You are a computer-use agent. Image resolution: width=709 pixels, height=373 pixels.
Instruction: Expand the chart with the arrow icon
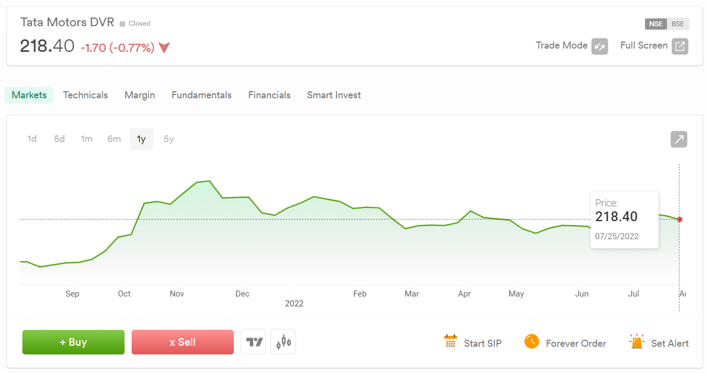[679, 139]
